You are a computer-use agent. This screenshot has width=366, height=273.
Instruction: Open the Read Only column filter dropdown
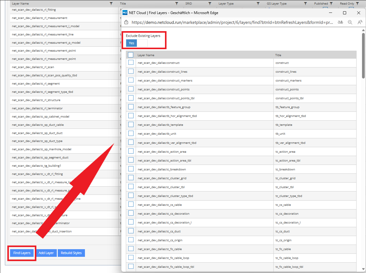[357, 3]
